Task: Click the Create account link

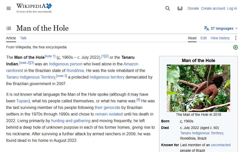Action: pos(213,8)
